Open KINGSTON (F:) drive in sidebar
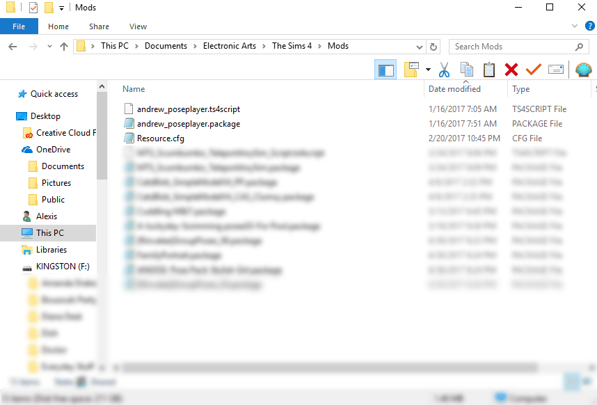 pyautogui.click(x=63, y=267)
